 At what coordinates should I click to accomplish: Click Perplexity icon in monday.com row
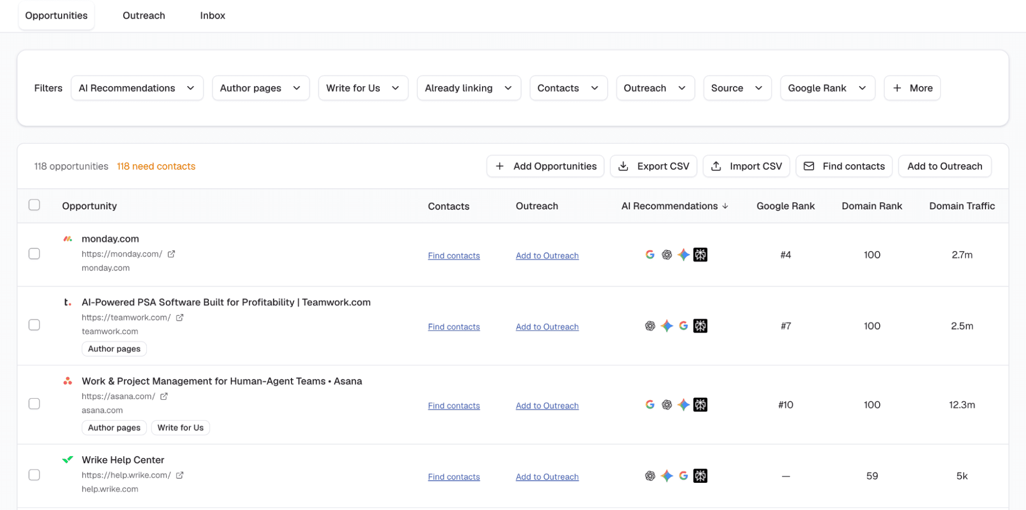[701, 254]
